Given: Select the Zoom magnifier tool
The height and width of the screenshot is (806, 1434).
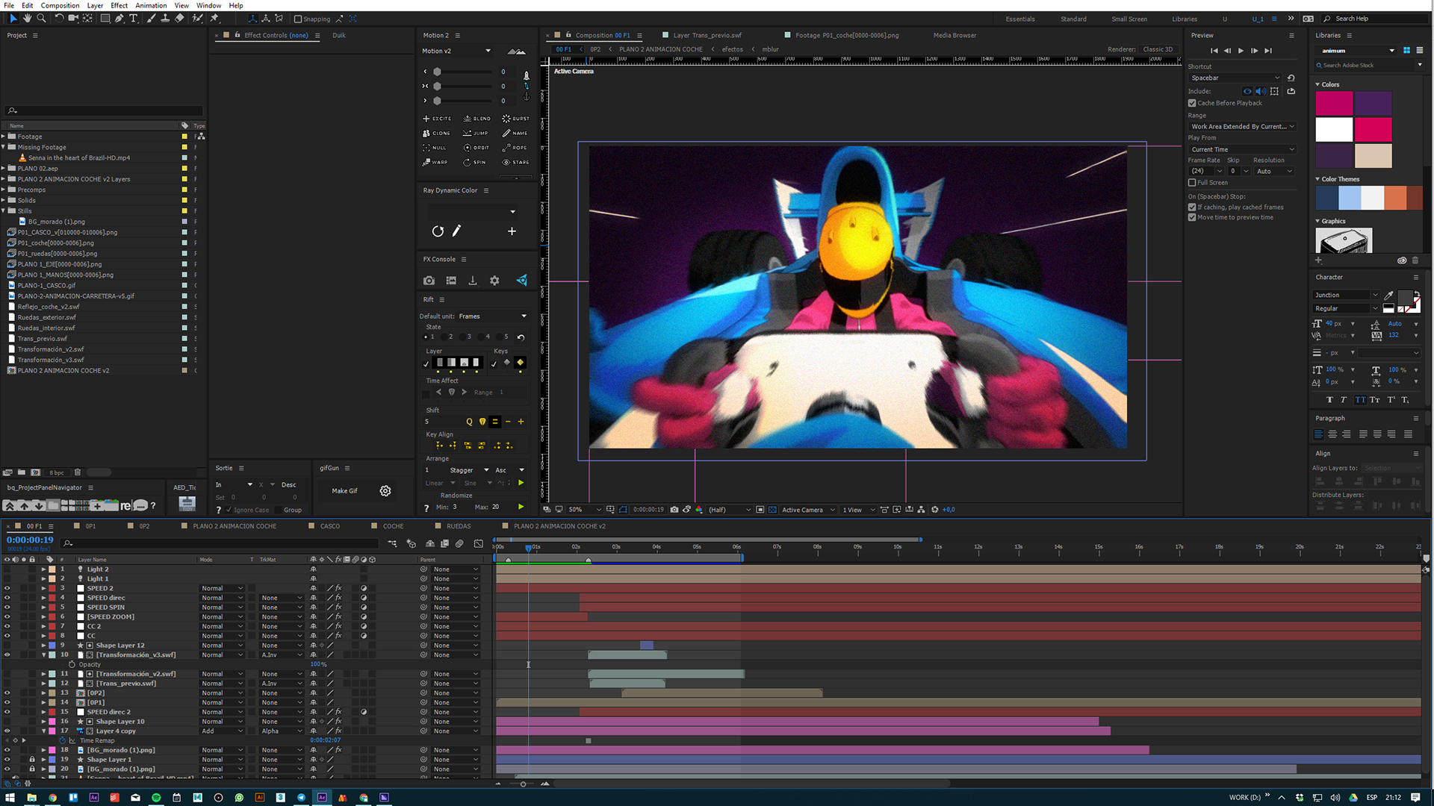Looking at the screenshot, I should (x=41, y=19).
